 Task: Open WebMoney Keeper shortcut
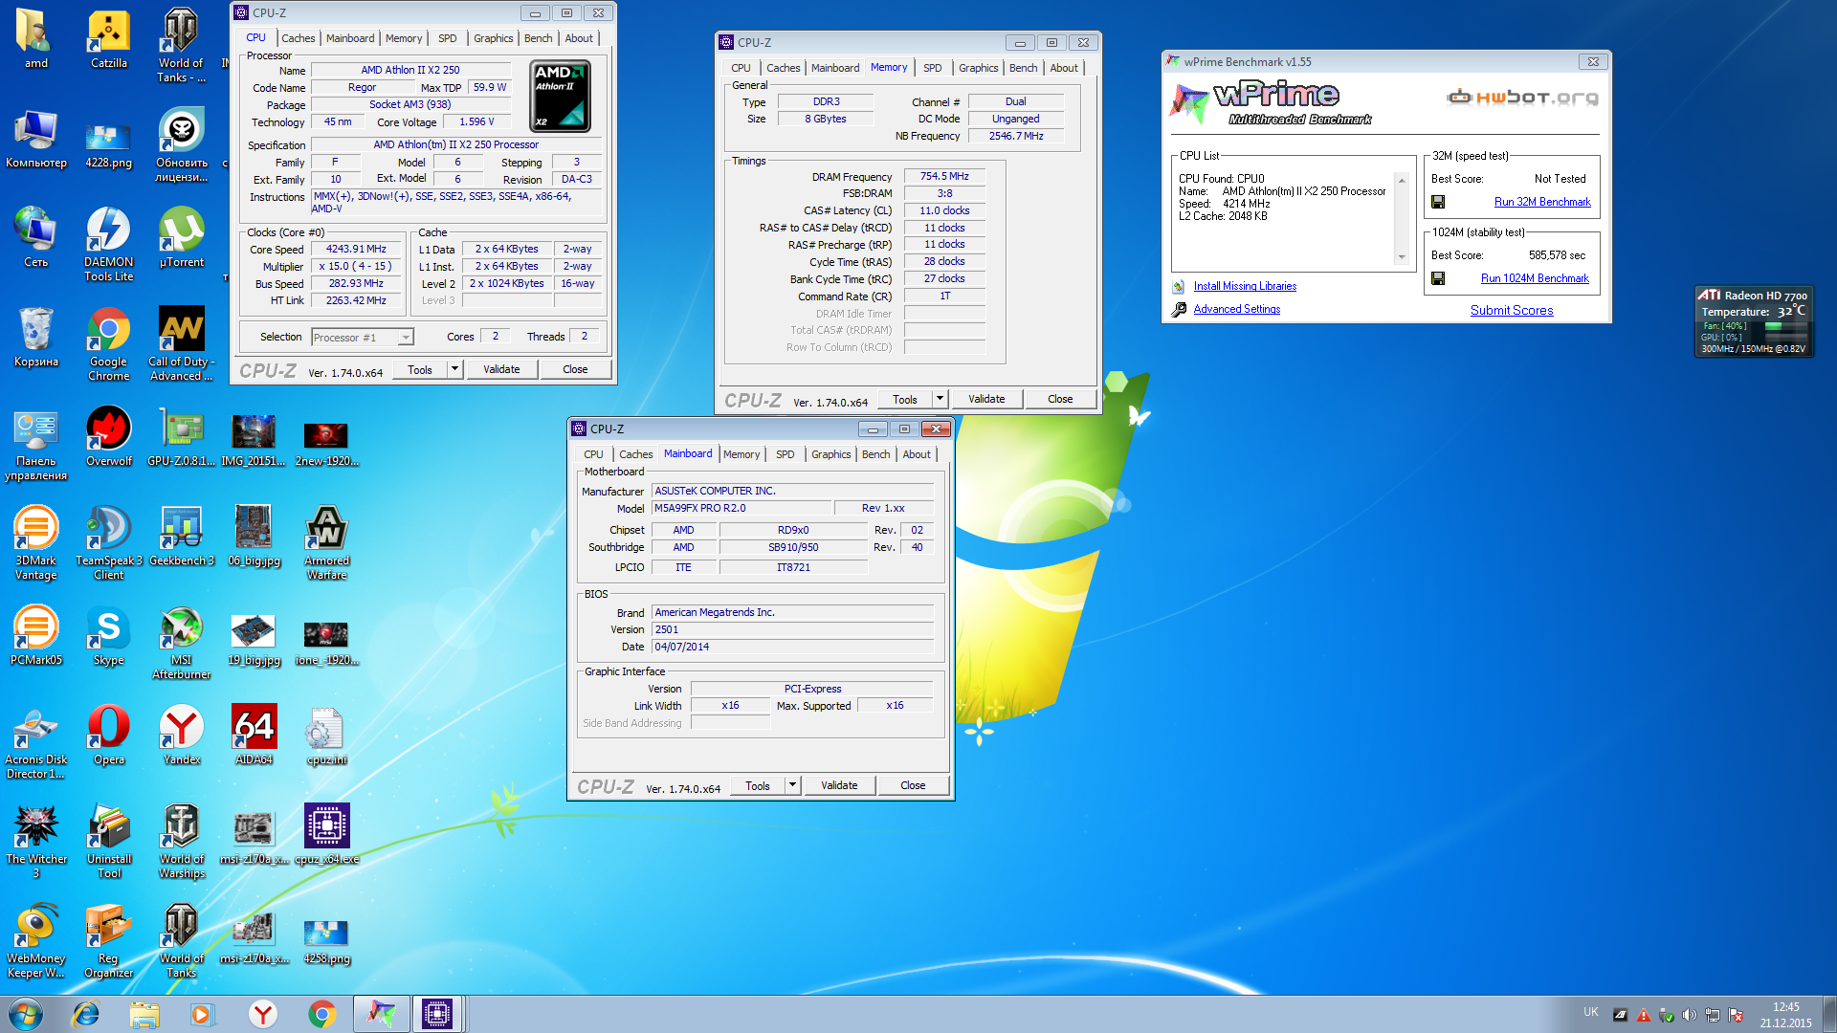[x=36, y=941]
